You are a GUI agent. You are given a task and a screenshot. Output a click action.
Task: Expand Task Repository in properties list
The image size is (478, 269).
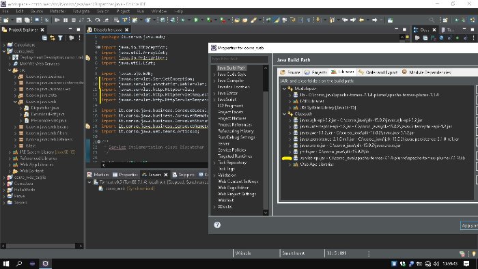[x=214, y=162]
